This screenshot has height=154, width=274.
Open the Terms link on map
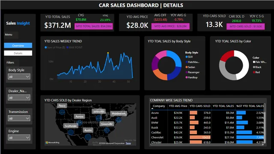pos(128,143)
